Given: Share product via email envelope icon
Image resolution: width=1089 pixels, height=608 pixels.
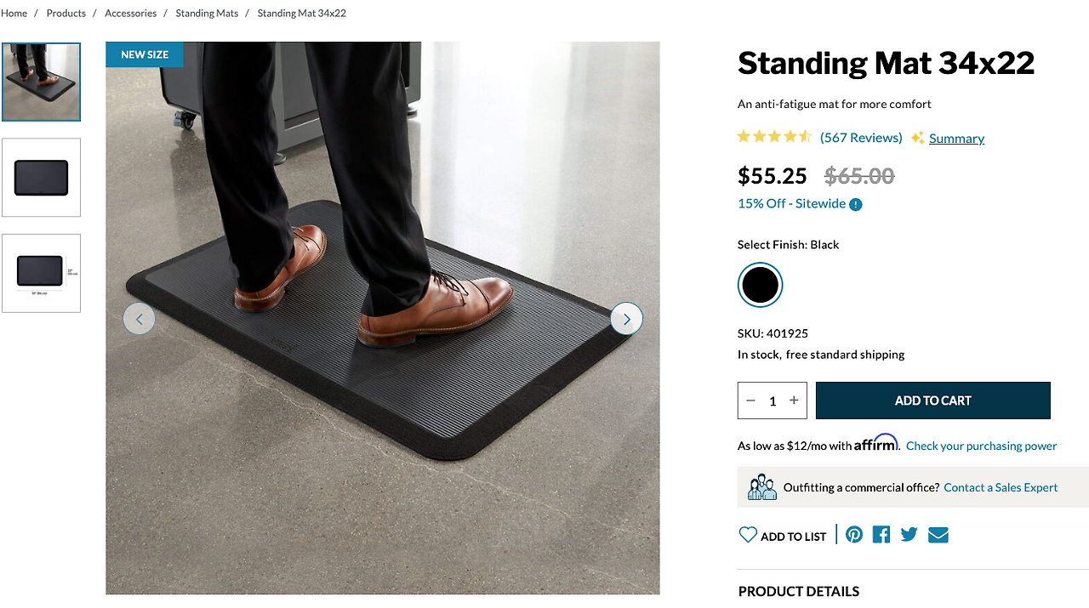Looking at the screenshot, I should click(938, 535).
